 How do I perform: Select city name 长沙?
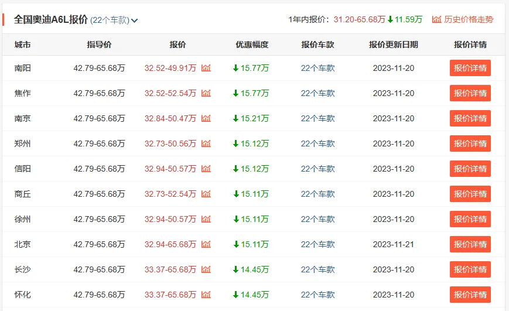pos(22,269)
